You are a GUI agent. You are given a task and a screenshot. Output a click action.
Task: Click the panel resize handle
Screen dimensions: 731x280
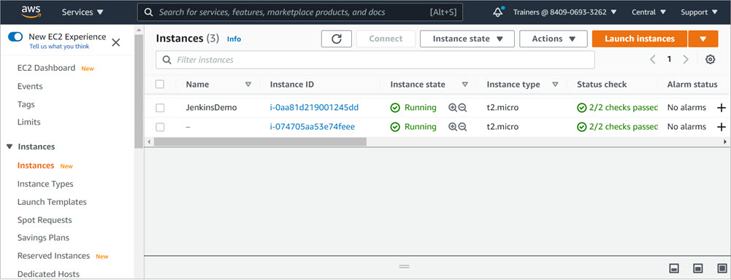pyautogui.click(x=404, y=267)
